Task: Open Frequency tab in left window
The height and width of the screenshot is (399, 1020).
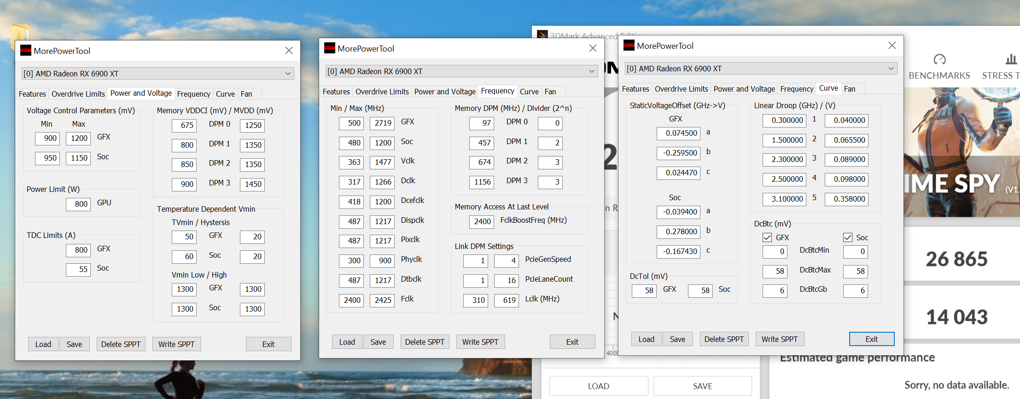Action: (194, 94)
